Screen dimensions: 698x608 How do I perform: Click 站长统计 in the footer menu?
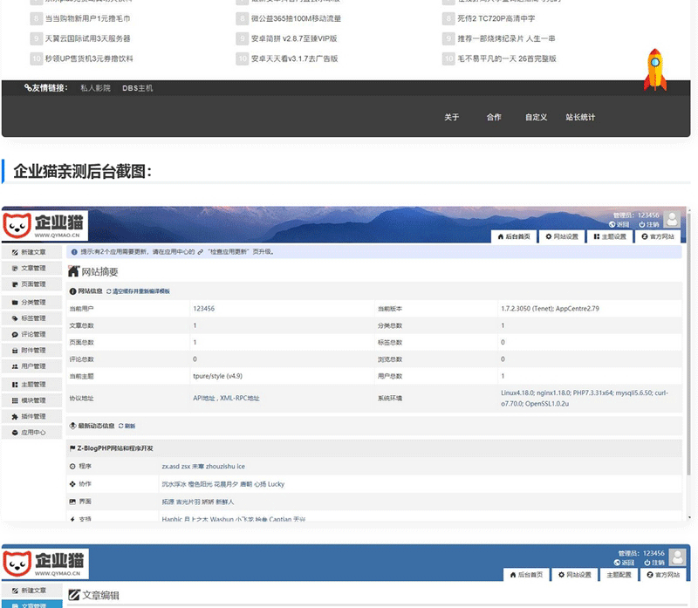(580, 117)
